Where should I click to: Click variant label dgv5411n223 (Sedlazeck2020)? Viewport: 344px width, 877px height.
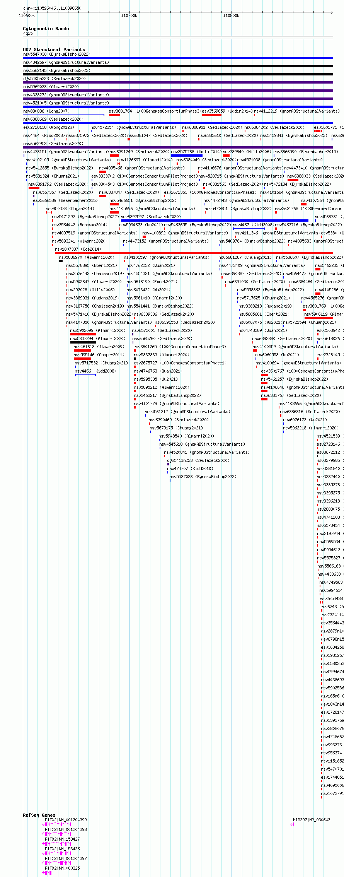(x=198, y=461)
